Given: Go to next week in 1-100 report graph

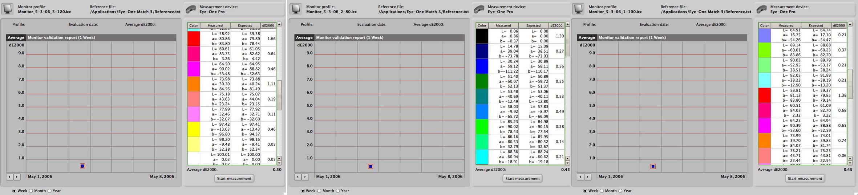Looking at the screenshot, I should point(588,177).
